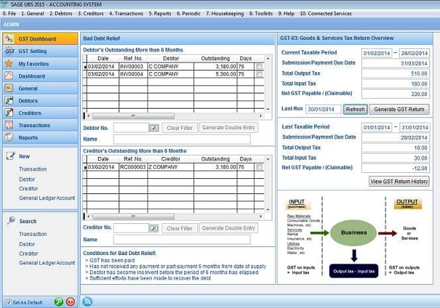Screen dimensions: 440x308
Task: Click creditor Generate Double Entry button
Action: click(x=229, y=228)
